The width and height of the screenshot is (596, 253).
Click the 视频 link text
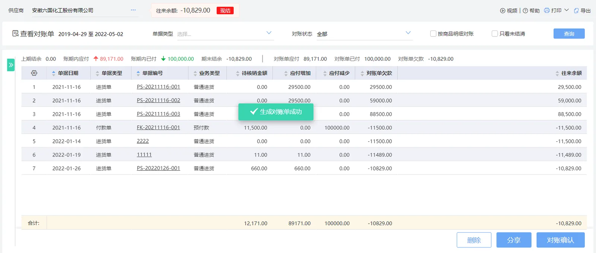coord(512,11)
